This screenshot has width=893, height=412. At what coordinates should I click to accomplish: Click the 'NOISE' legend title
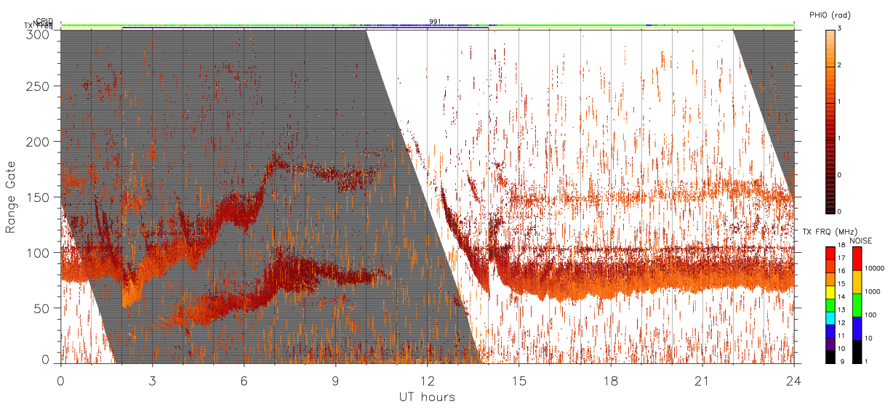click(861, 241)
